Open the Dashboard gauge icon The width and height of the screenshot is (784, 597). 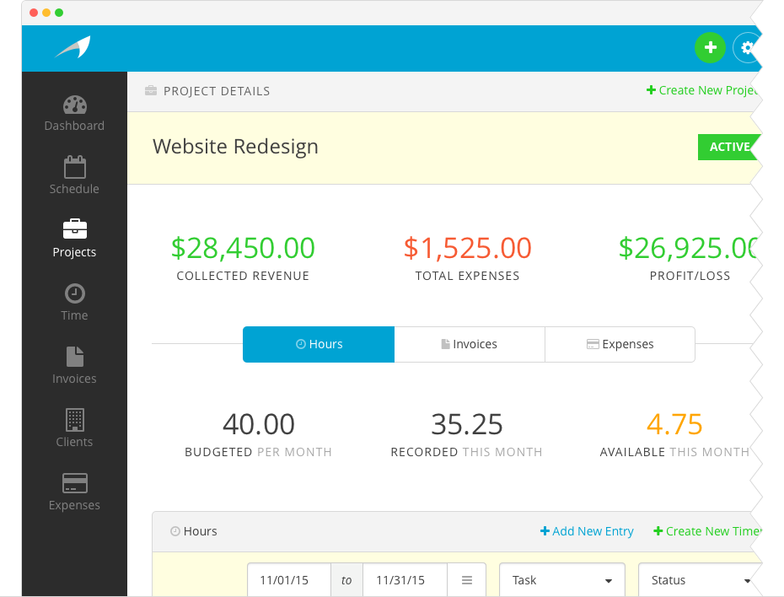pyautogui.click(x=74, y=105)
